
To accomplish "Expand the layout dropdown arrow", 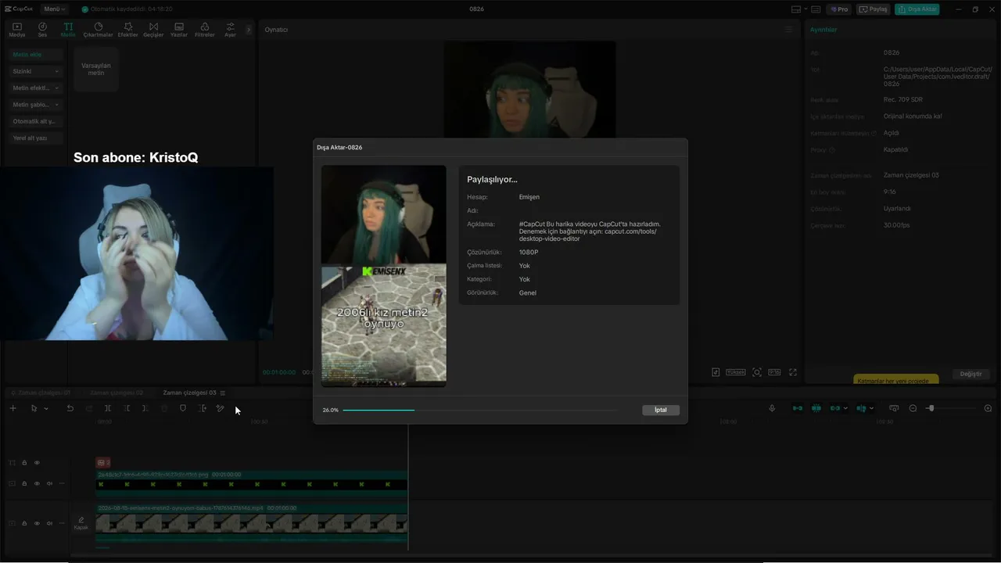I will point(805,9).
